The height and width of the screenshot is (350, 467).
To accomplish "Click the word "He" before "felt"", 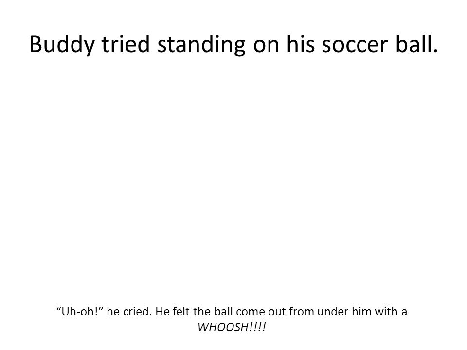I will [162, 311].
